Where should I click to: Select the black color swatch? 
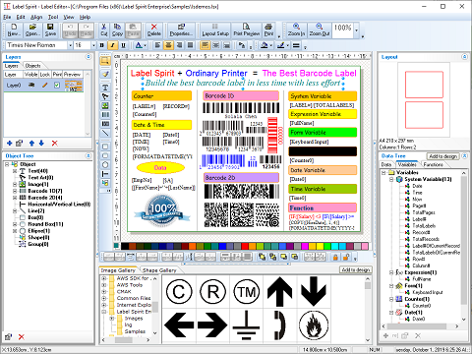click(x=125, y=246)
